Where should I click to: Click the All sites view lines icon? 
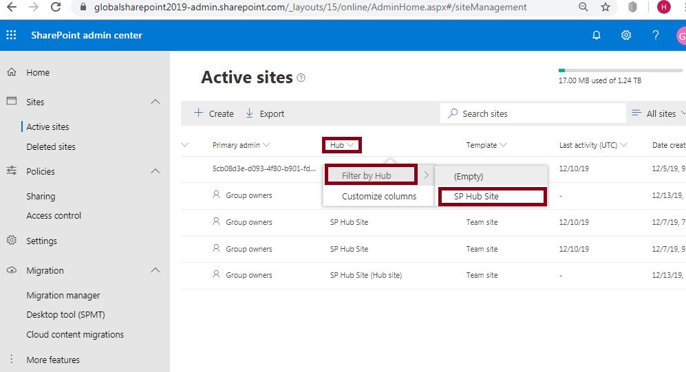(x=636, y=113)
